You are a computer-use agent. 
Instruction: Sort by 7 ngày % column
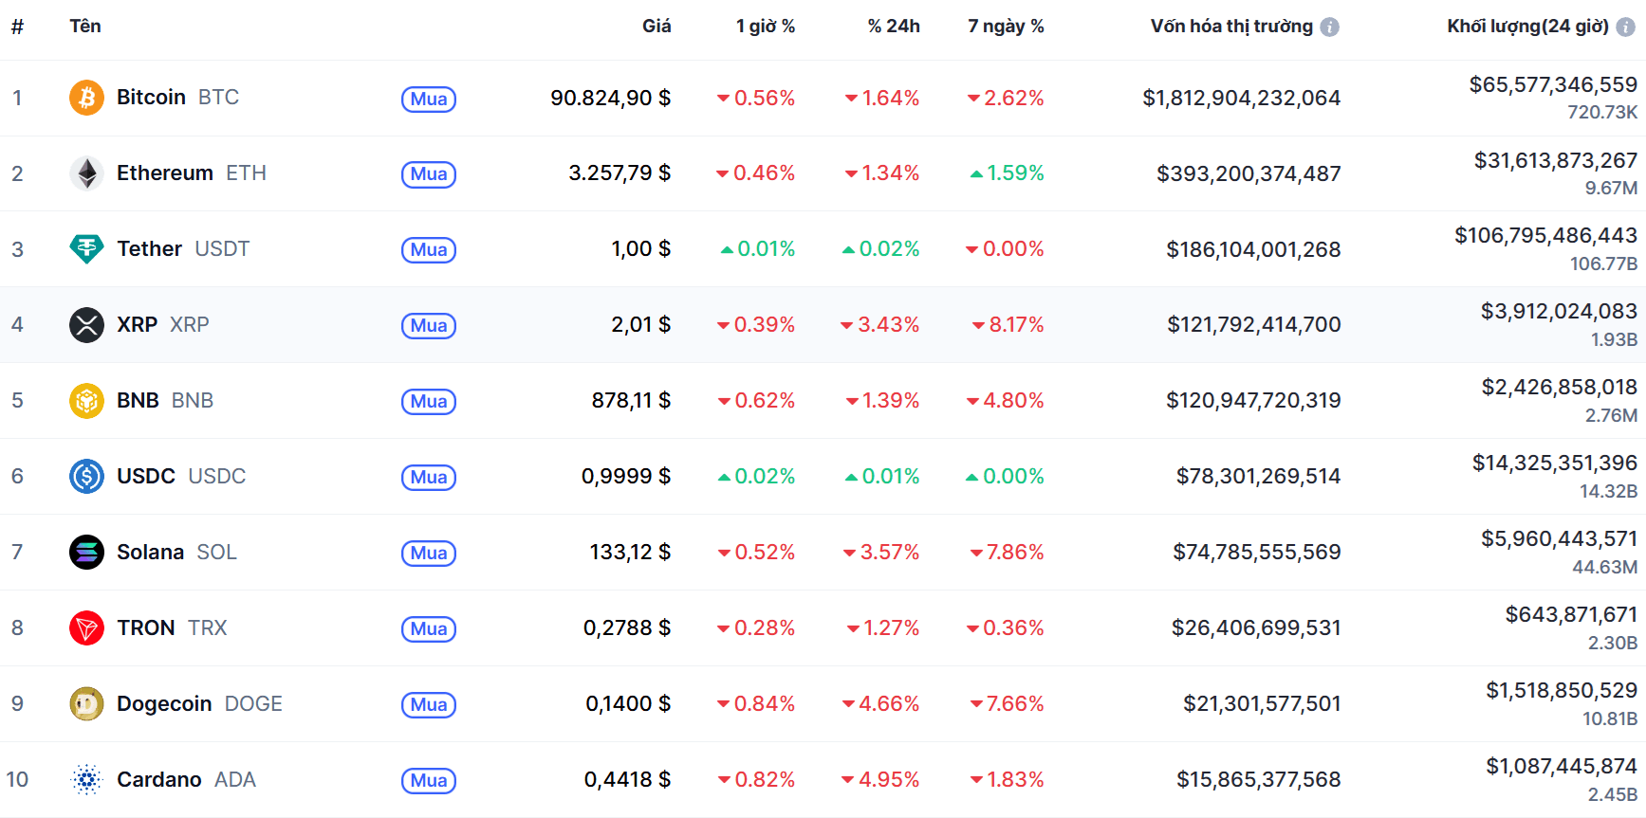(1006, 27)
